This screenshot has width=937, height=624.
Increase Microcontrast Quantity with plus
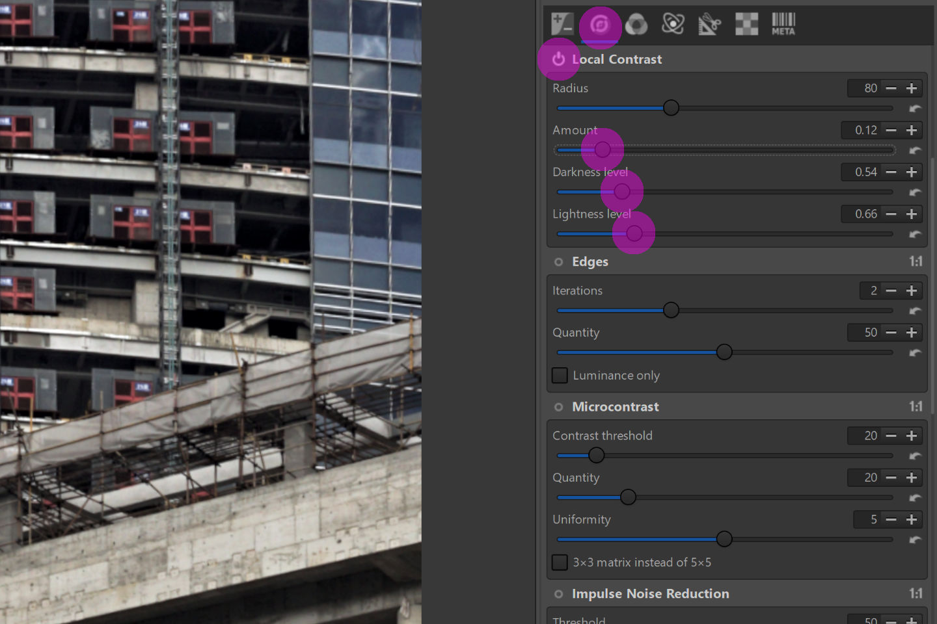pos(912,478)
